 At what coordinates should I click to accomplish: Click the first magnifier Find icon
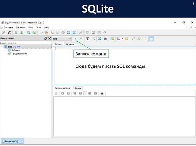pyautogui.click(x=133, y=39)
